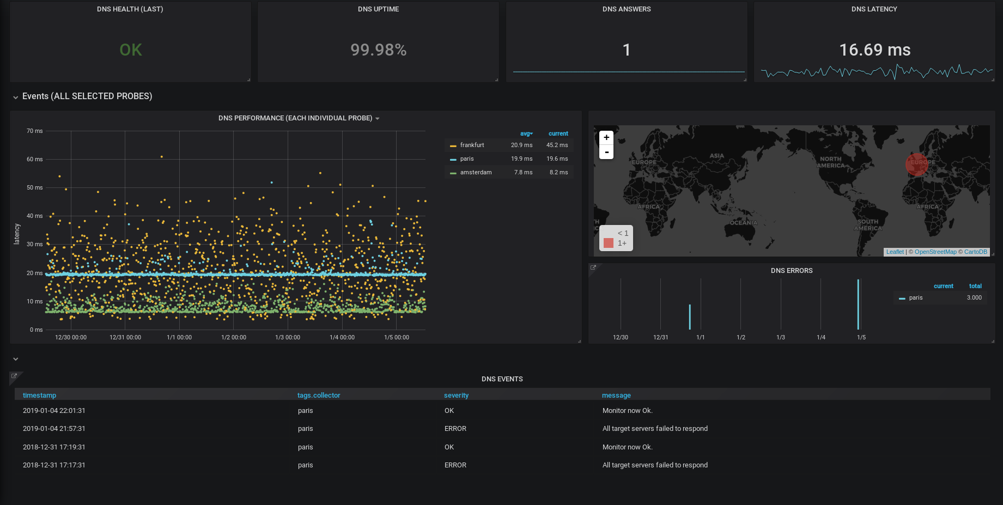Viewport: 1003px width, 505px height.
Task: Zoom out on the world map
Action: tap(606, 152)
